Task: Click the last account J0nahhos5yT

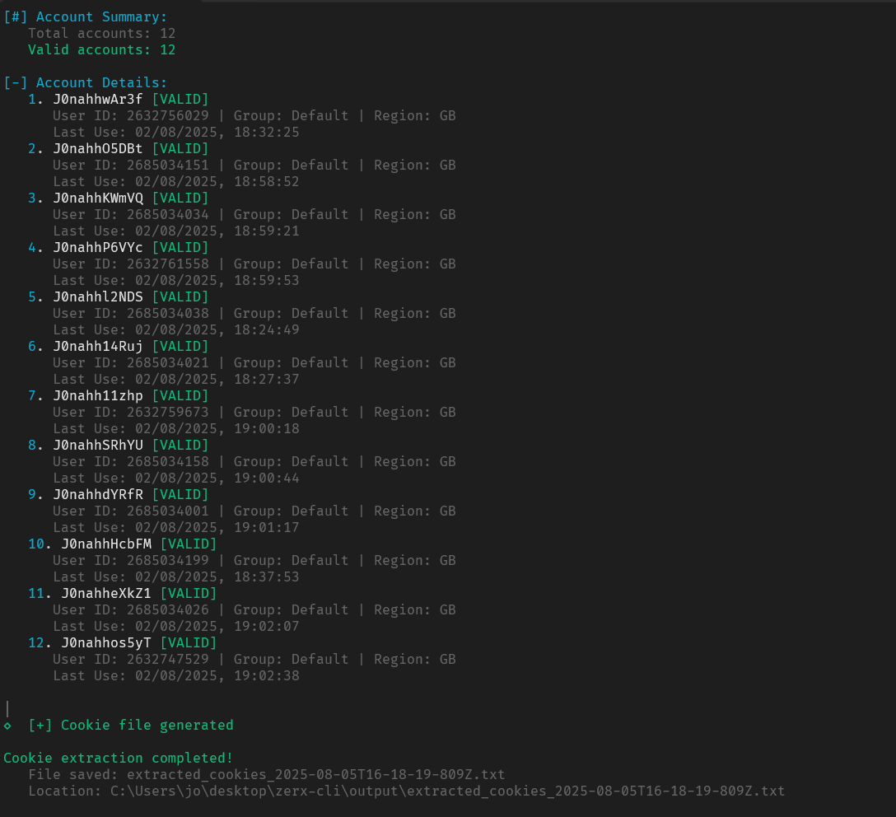Action: click(x=105, y=642)
